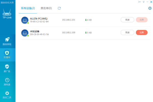This screenshot has height=102, width=153.
Task: Open the title bar dropdown menu icon
Action: pos(144,2)
